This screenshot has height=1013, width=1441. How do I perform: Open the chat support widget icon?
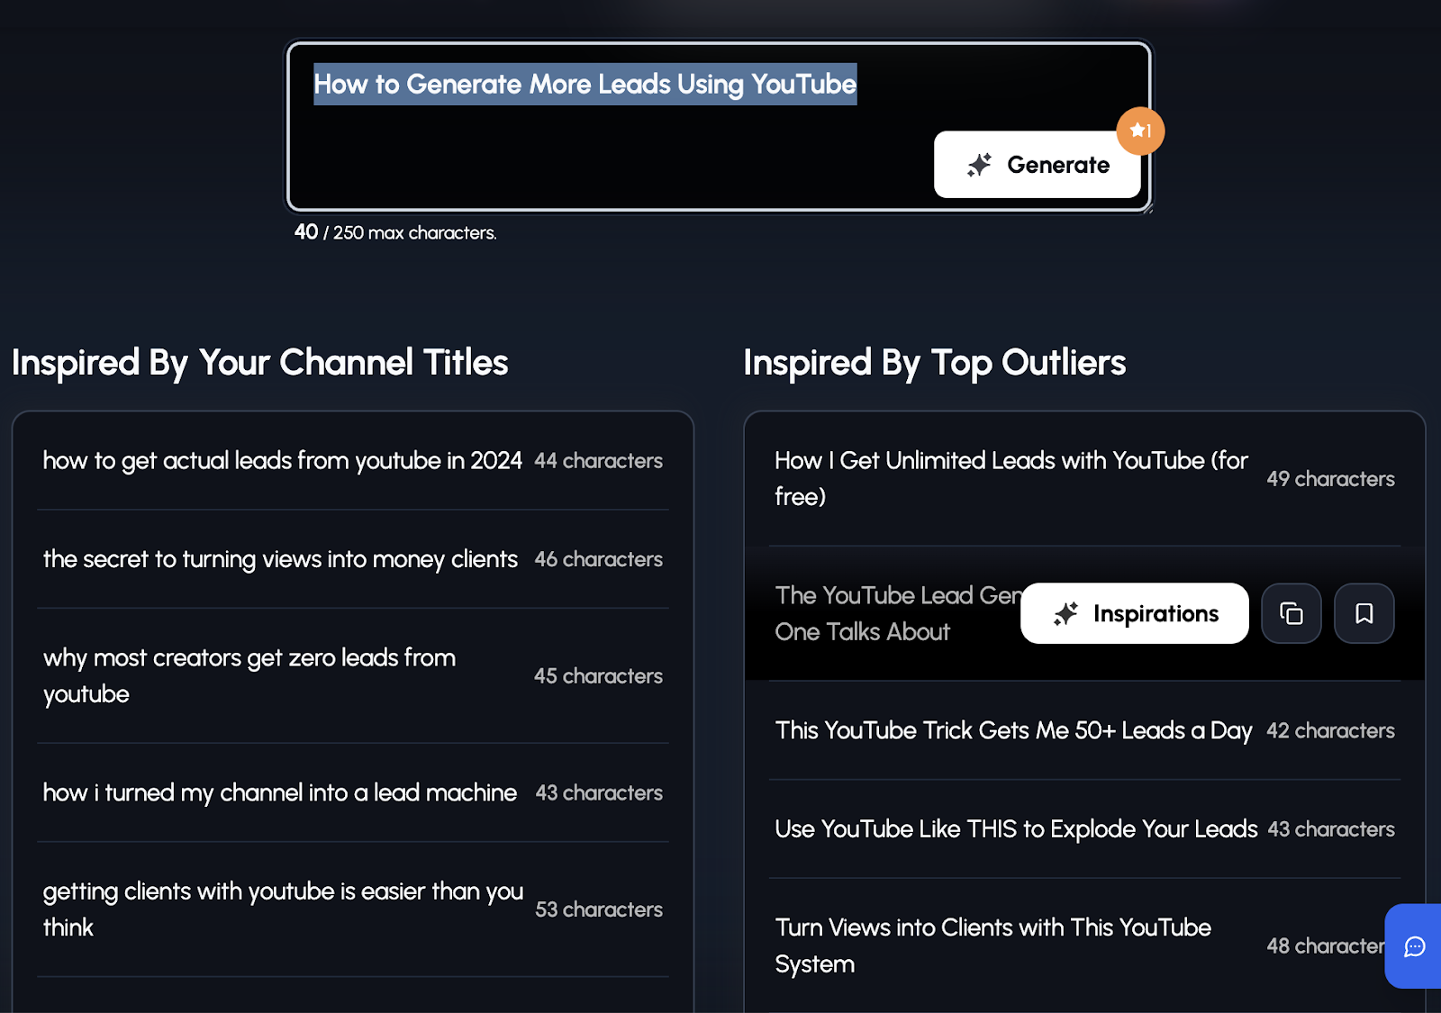coord(1414,946)
